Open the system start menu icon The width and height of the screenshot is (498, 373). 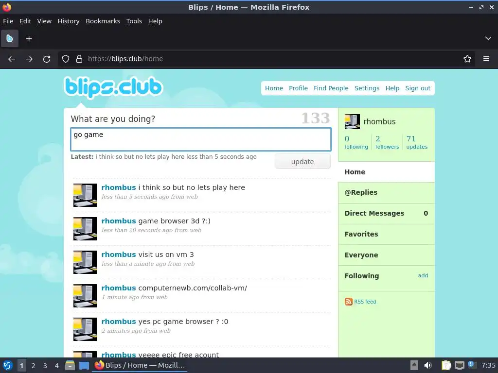point(8,365)
